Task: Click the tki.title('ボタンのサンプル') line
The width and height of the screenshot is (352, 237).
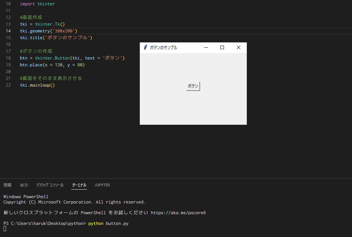Action: click(x=56, y=37)
